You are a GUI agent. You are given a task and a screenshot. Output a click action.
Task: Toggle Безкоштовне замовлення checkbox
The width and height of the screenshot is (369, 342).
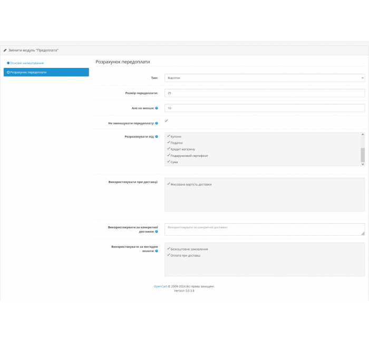(x=169, y=248)
